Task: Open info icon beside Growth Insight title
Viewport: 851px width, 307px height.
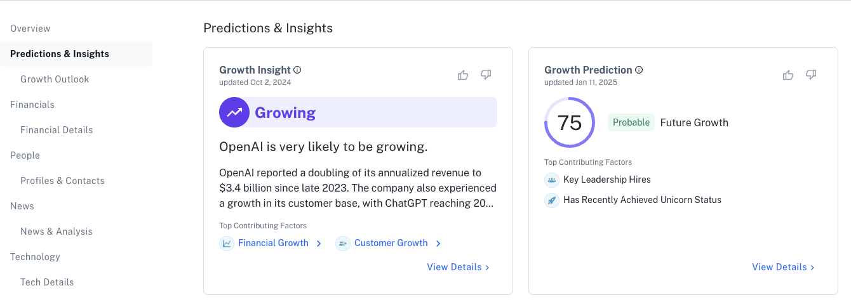Action: click(297, 70)
